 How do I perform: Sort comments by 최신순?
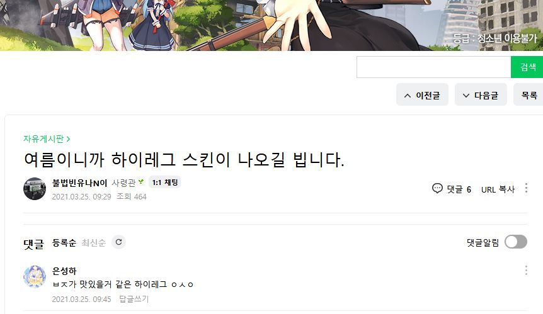coord(93,243)
